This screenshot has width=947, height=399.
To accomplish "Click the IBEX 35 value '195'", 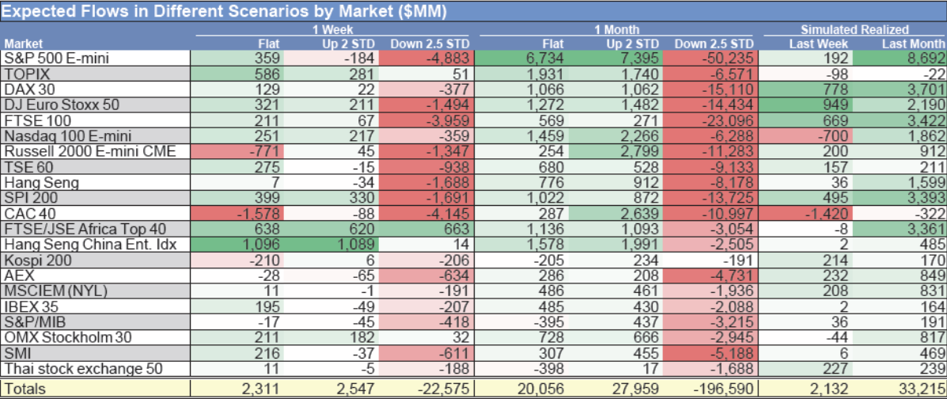I will 267,308.
